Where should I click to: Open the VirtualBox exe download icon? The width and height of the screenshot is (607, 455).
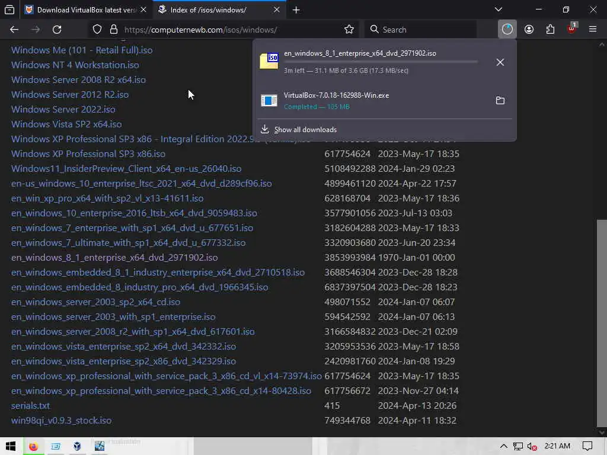269,101
